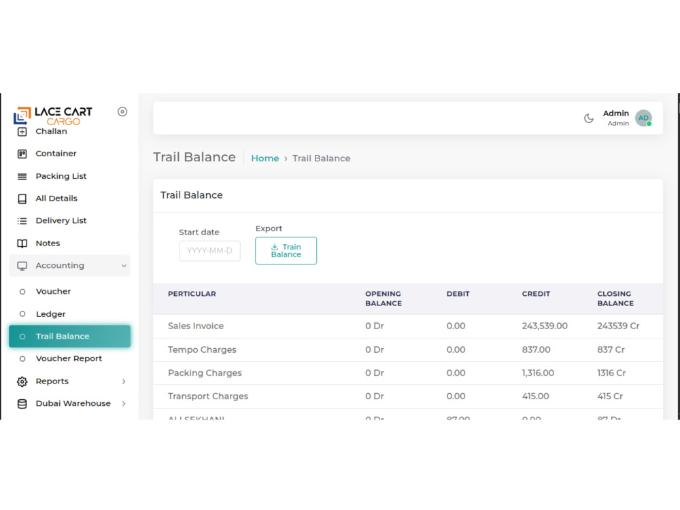Click the 1,316.00 credit value
Viewport: 680px width, 510px height.
[538, 373]
